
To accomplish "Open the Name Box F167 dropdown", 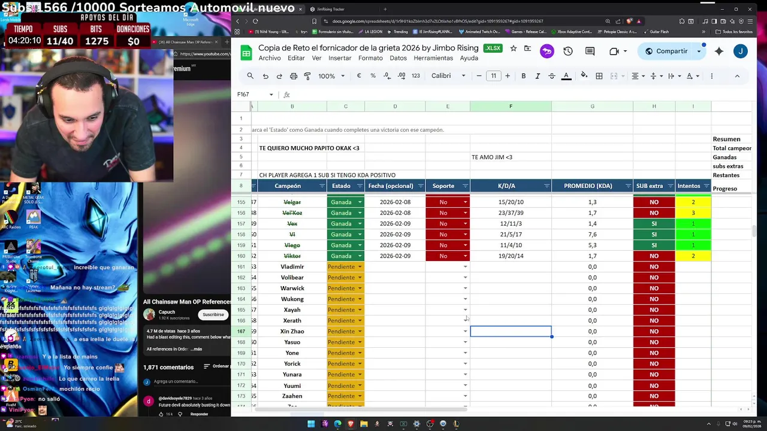I will click(x=271, y=95).
